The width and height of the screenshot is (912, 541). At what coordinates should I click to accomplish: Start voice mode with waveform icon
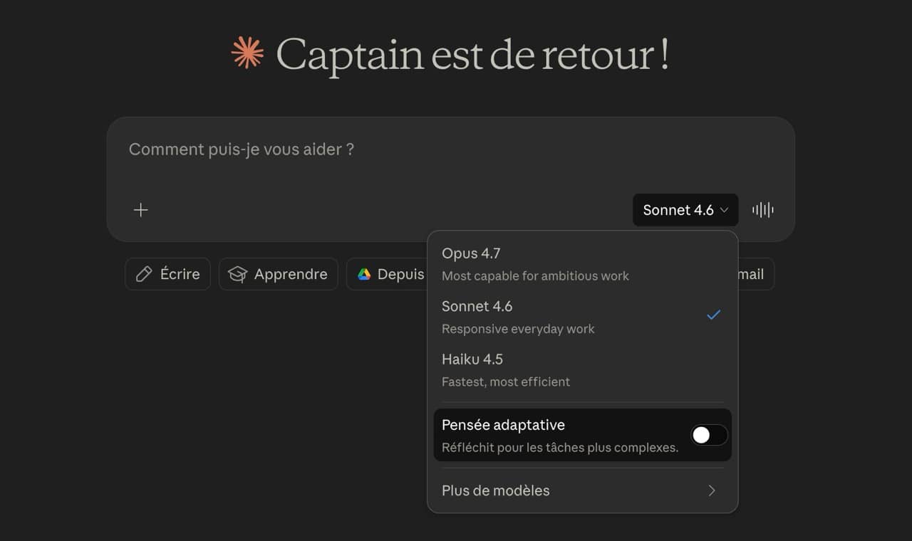pyautogui.click(x=763, y=210)
